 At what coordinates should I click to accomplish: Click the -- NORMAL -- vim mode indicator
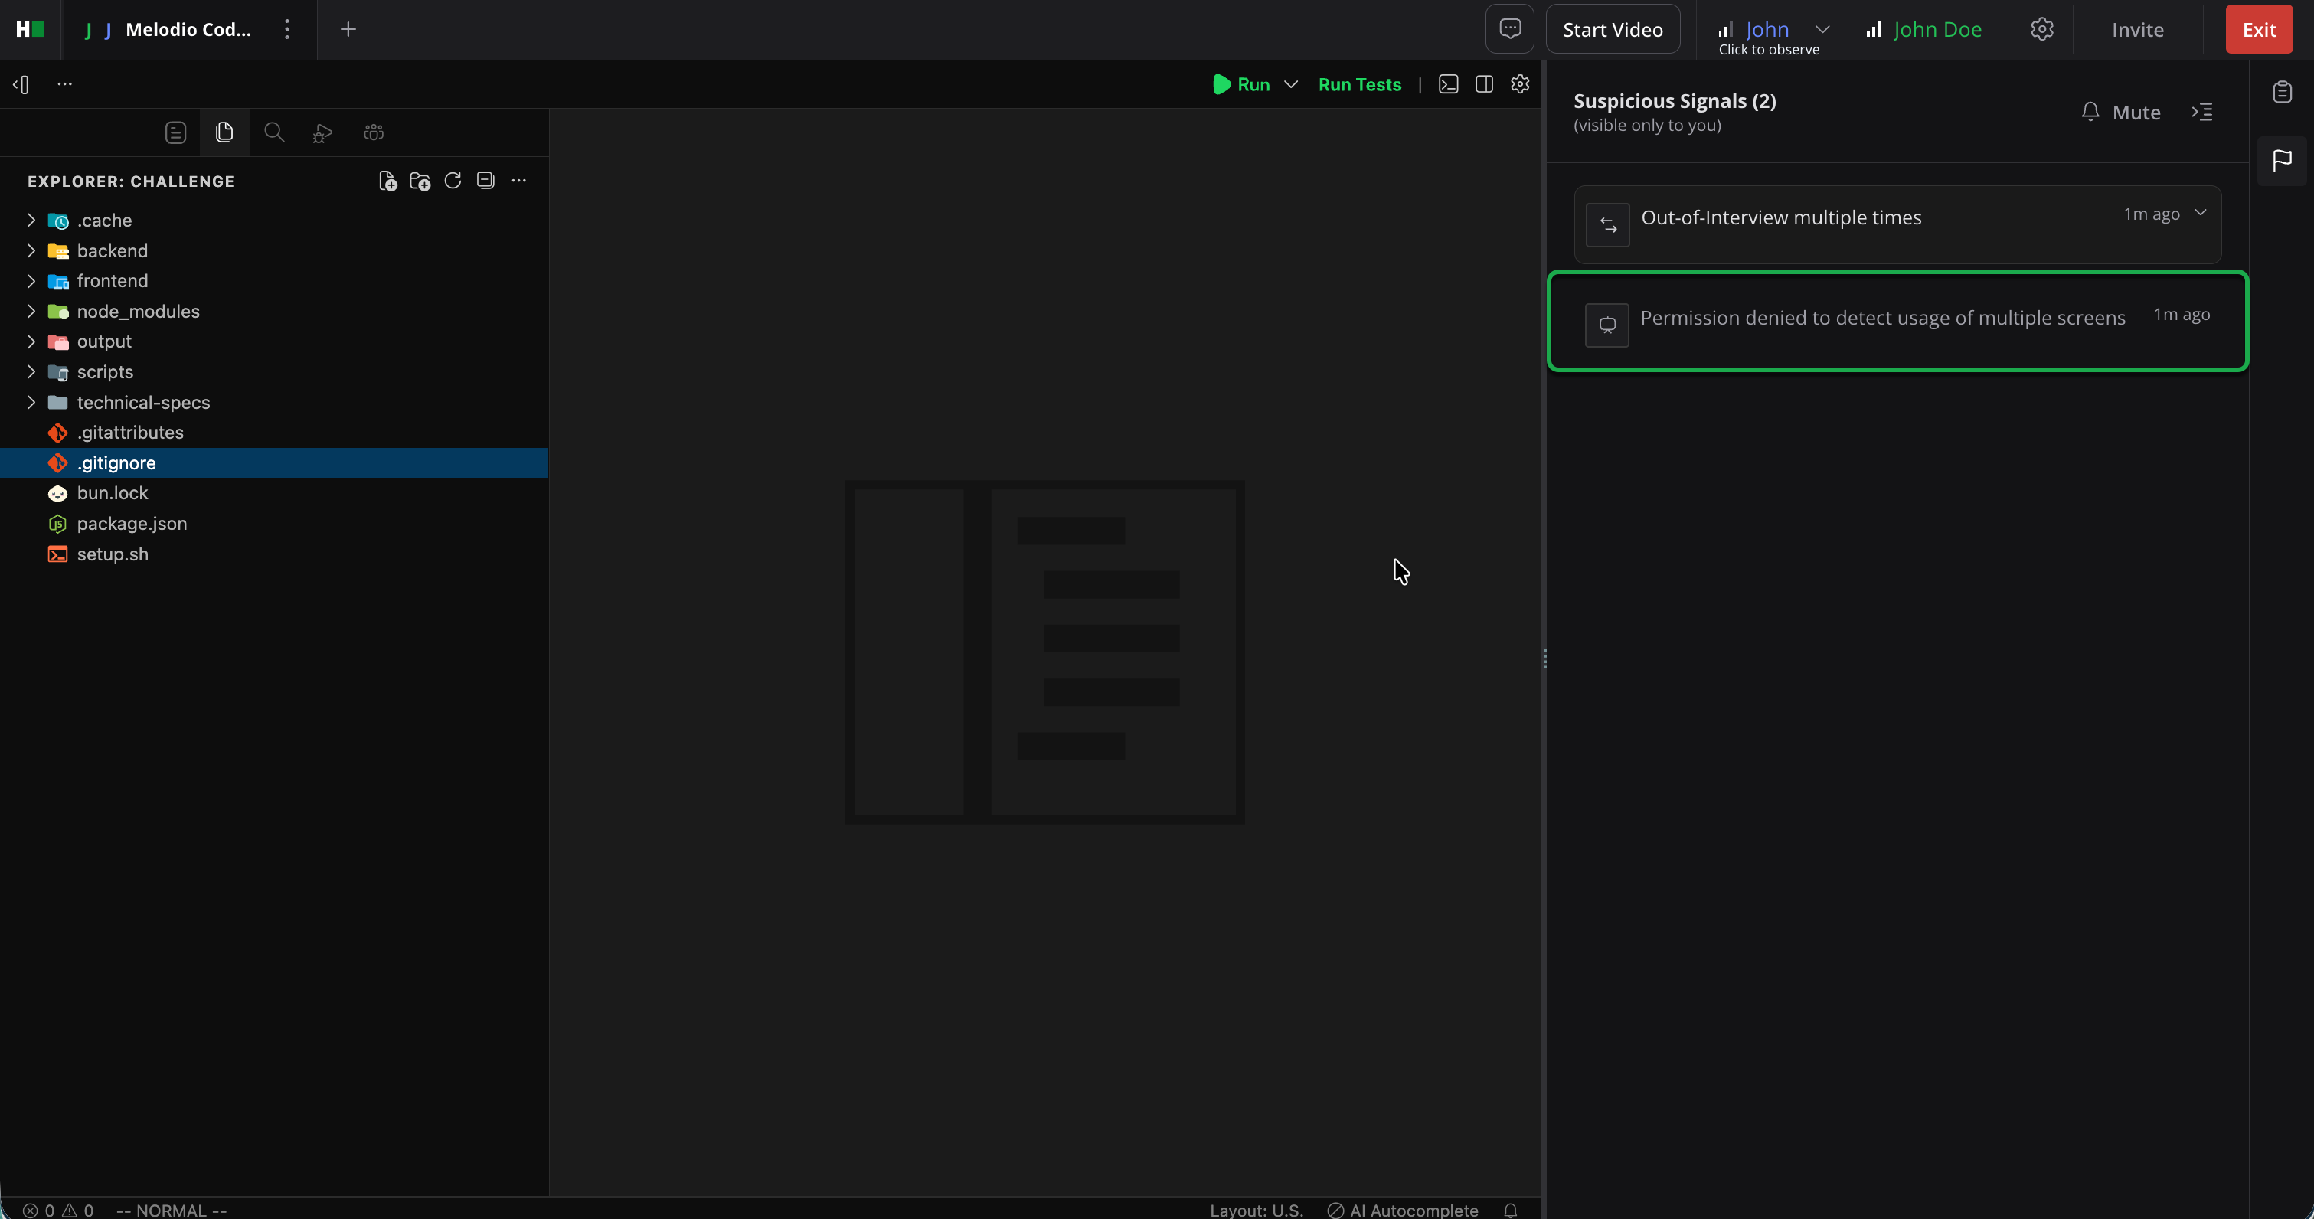[172, 1210]
